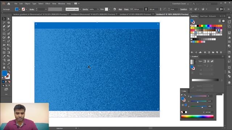Image resolution: width=232 pixels, height=130 pixels.
Task: Select the Rectangle tool in toolbar
Action: point(4,34)
